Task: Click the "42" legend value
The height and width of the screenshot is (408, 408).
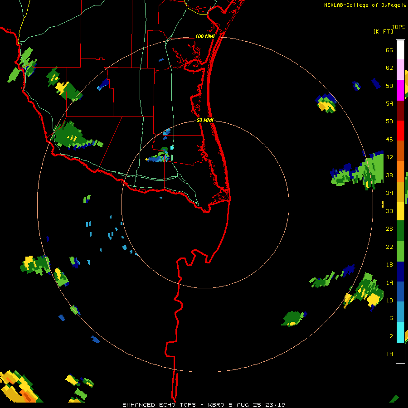Action: pos(389,157)
